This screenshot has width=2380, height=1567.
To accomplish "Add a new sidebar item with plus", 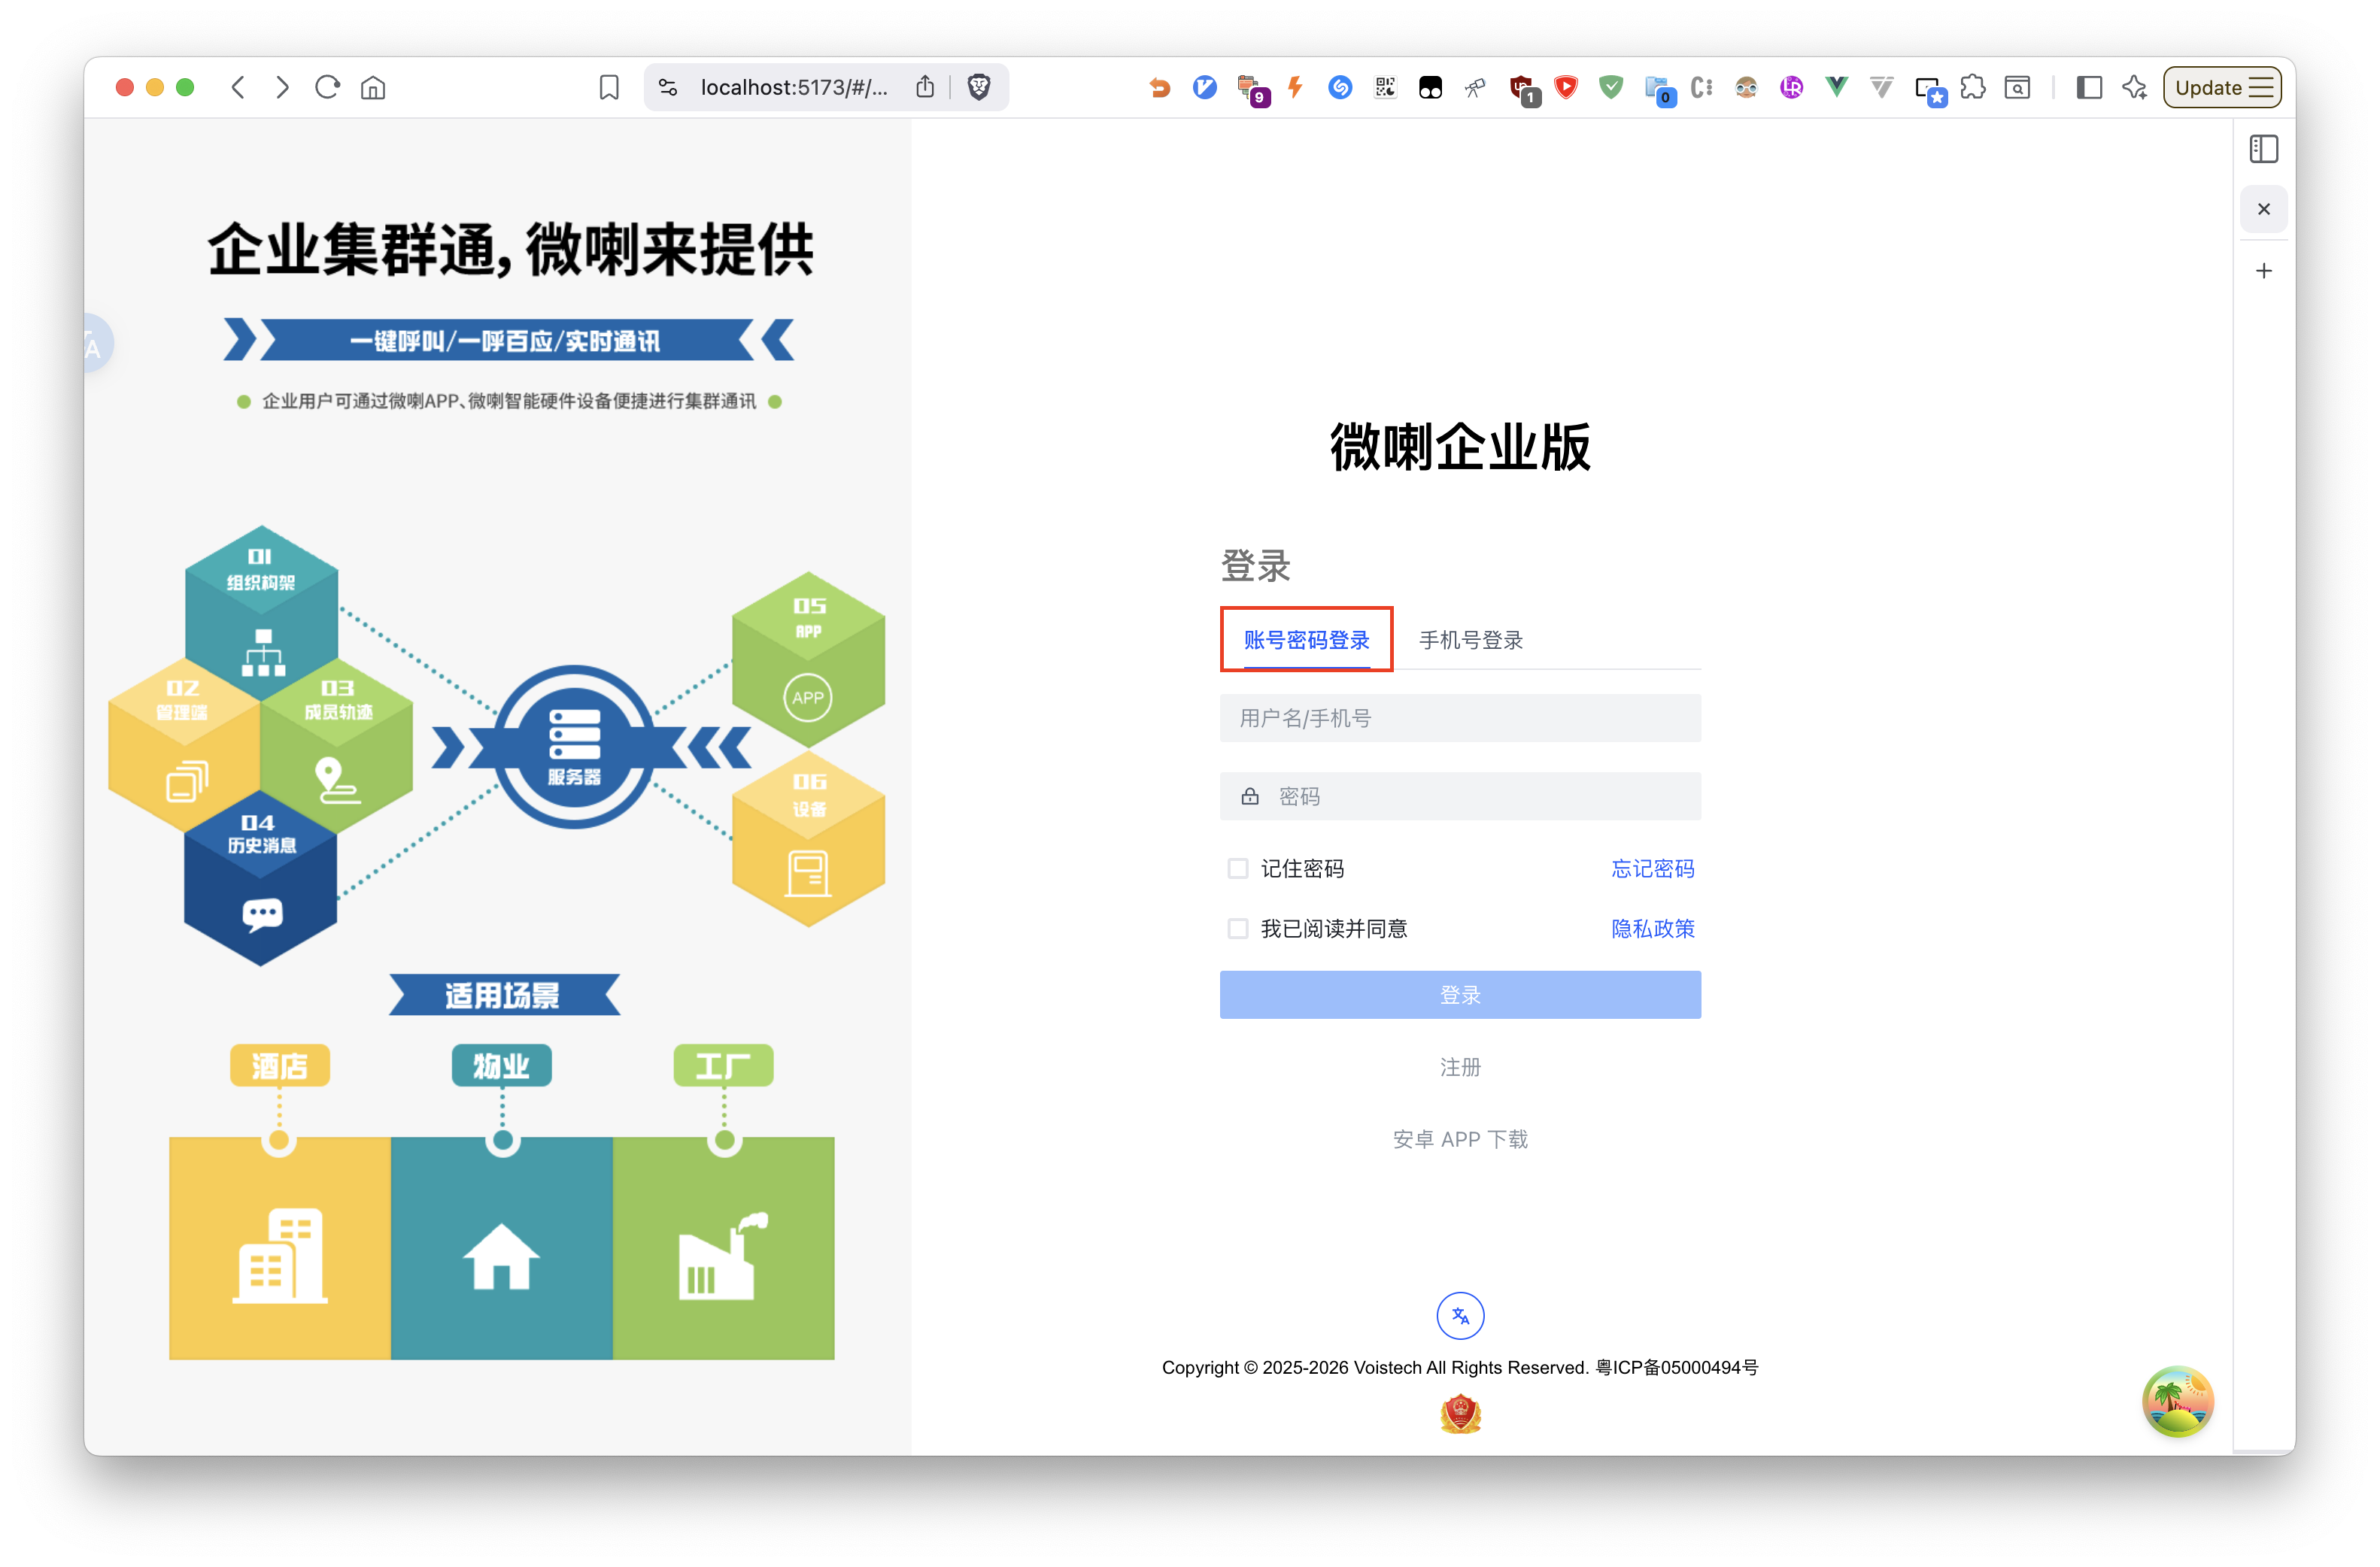I will (x=2264, y=271).
